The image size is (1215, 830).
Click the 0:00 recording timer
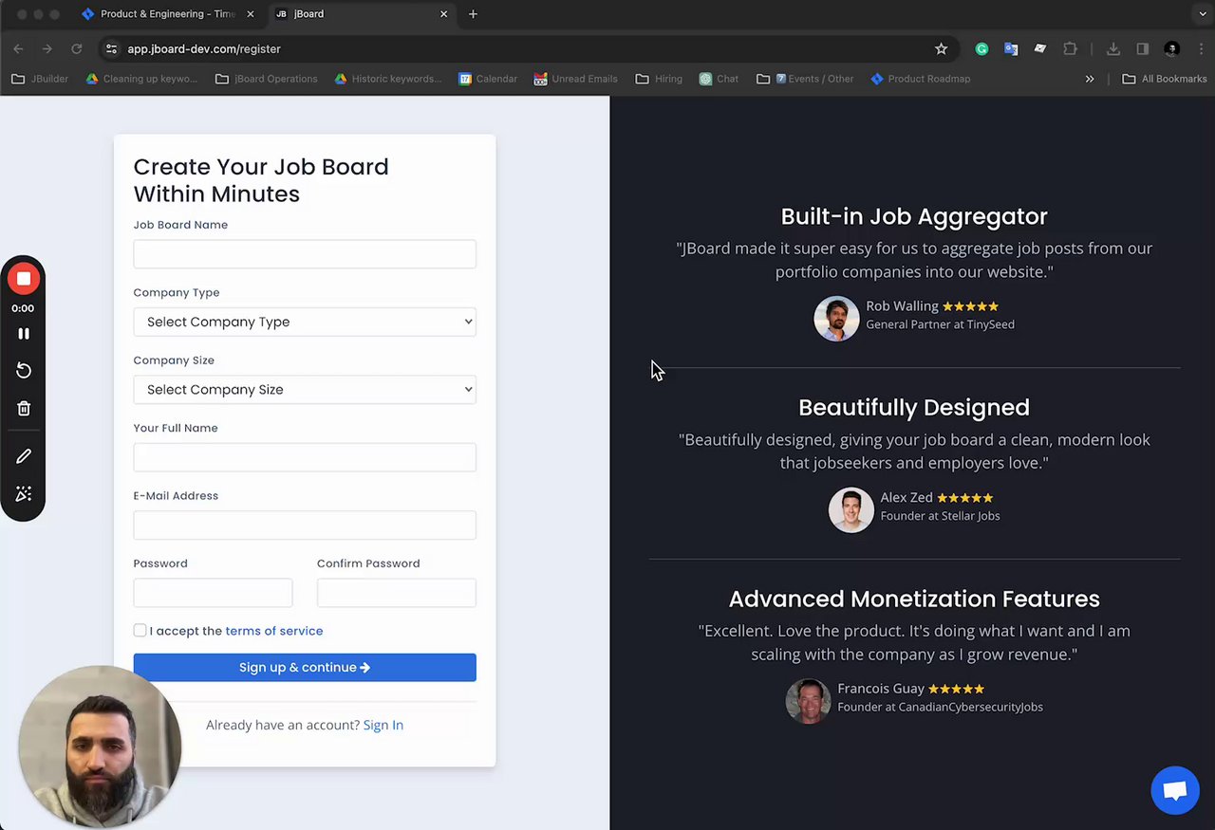pos(23,308)
